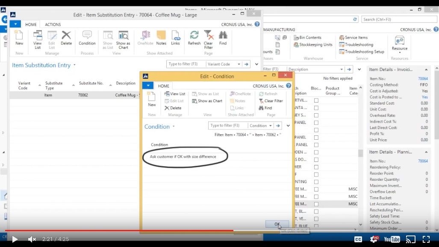Open Stockkeeping Units in Warehouse group
This screenshot has height=247, width=439.
[x=313, y=44]
